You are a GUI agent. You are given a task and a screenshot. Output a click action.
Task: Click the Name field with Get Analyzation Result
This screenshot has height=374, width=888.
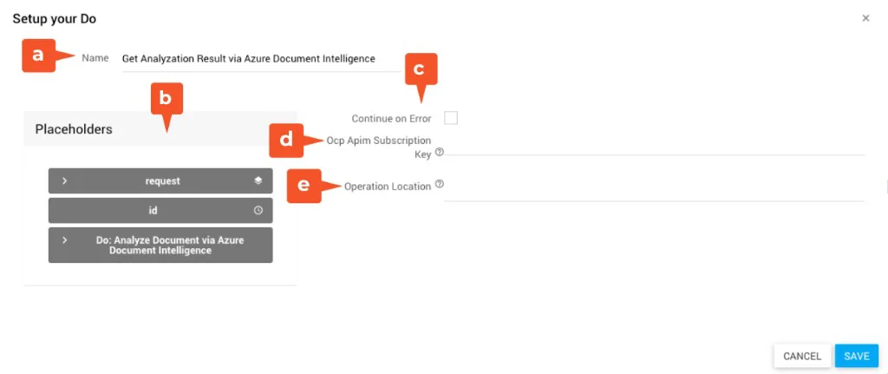260,59
